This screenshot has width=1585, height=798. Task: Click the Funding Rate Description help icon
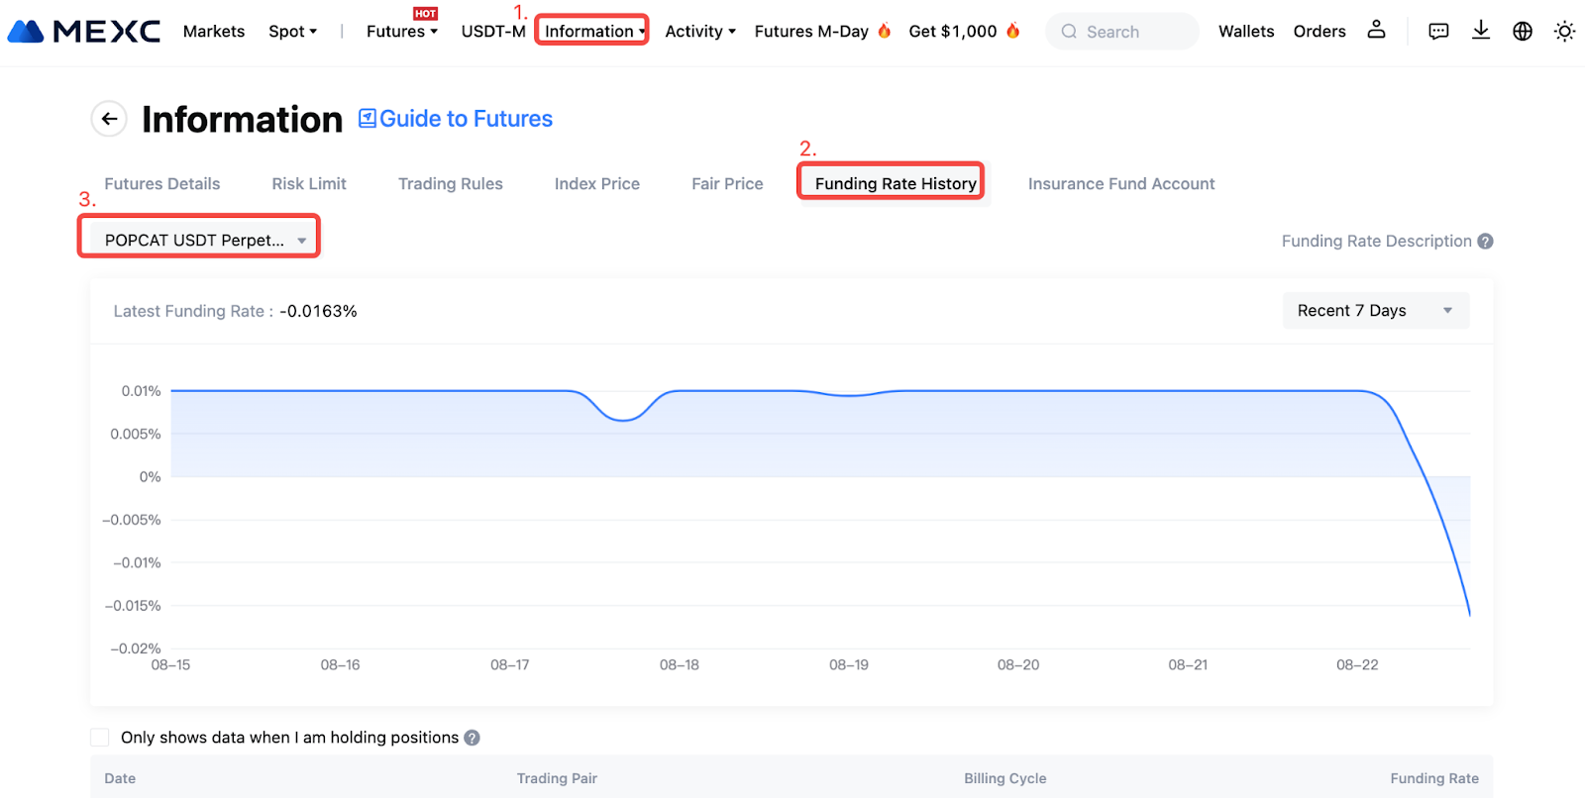pyautogui.click(x=1485, y=242)
